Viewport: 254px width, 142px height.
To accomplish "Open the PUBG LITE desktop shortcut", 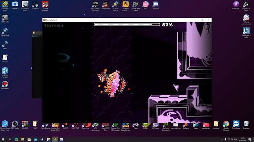I will (x=5, y=19).
